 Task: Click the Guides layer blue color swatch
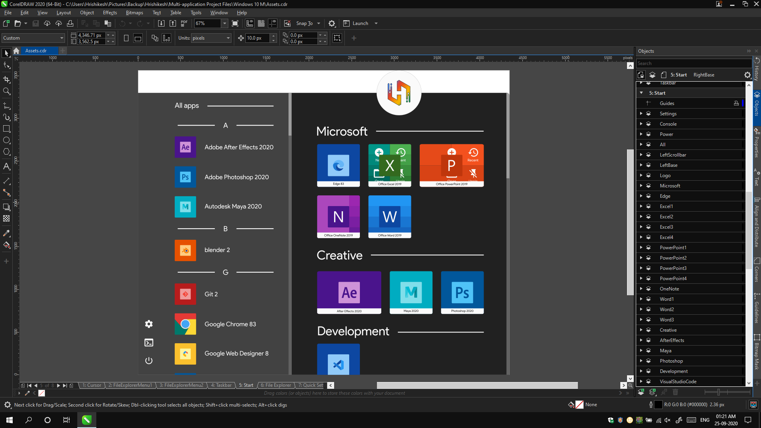pos(743,103)
